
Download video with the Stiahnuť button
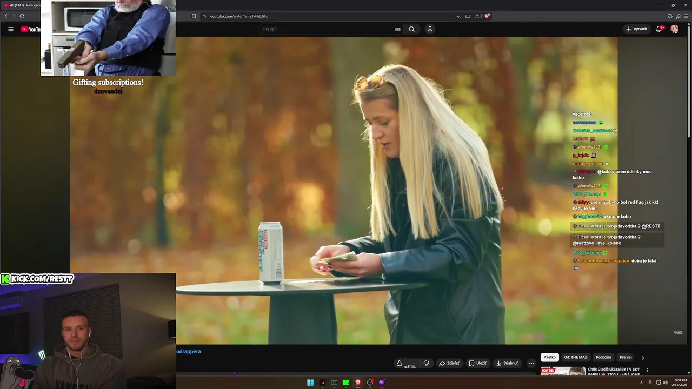pyautogui.click(x=507, y=364)
